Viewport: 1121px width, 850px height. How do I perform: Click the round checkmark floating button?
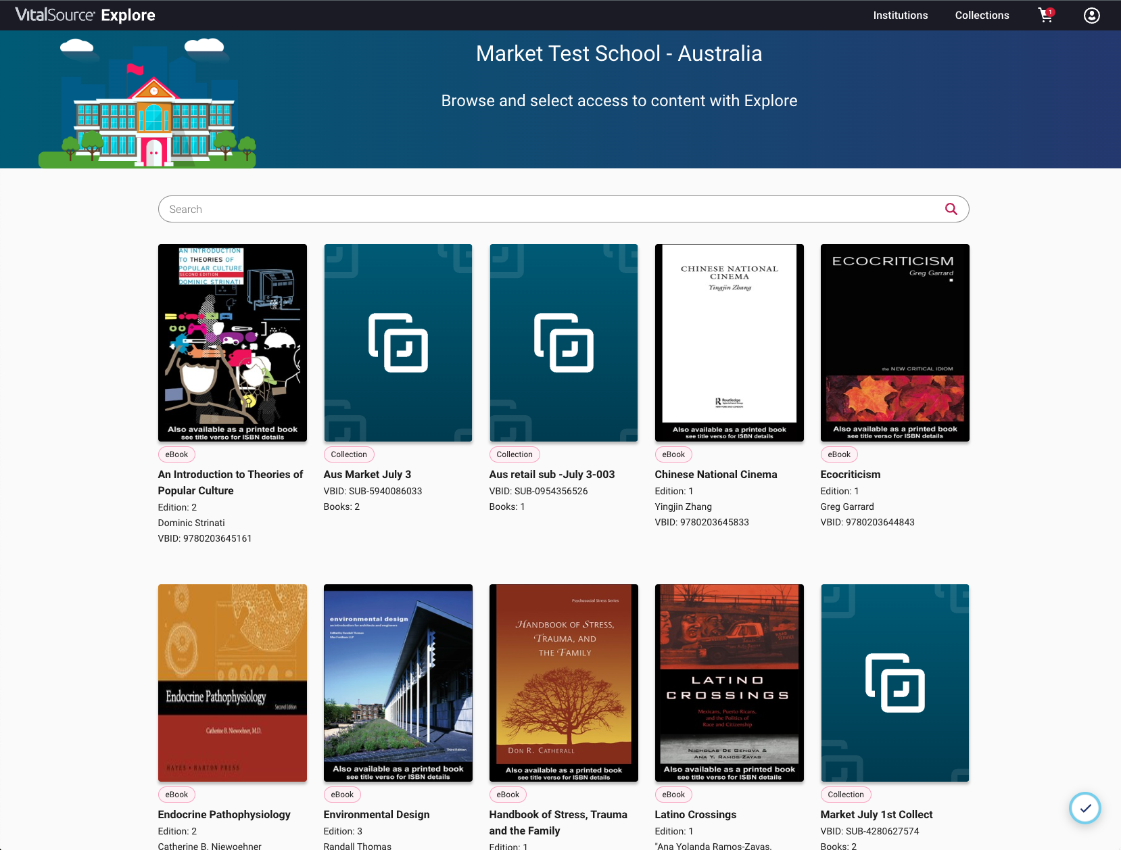(1084, 807)
